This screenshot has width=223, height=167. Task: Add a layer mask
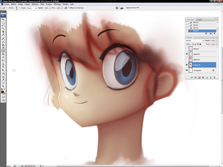point(199,77)
